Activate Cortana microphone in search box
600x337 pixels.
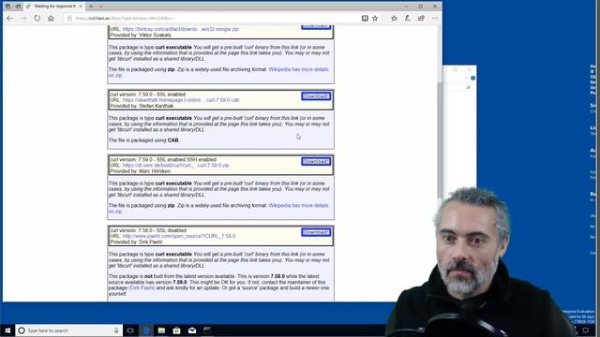pyautogui.click(x=116, y=330)
